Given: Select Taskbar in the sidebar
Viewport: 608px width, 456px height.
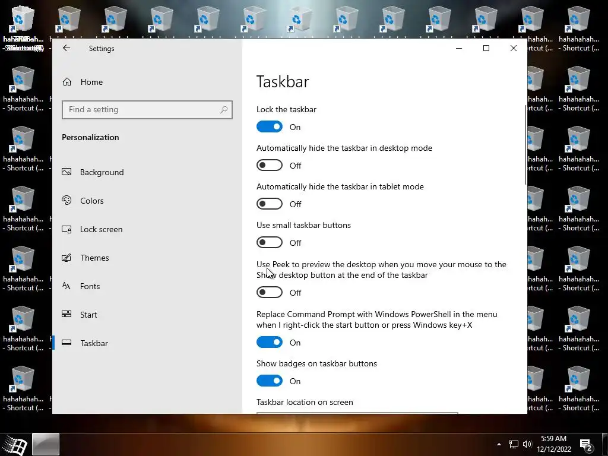Looking at the screenshot, I should 94,344.
